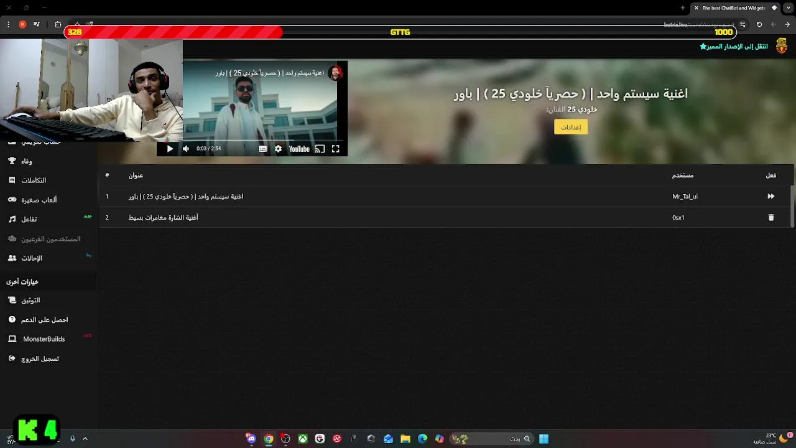
Task: Open YouTube player settings gear
Action: (x=278, y=149)
